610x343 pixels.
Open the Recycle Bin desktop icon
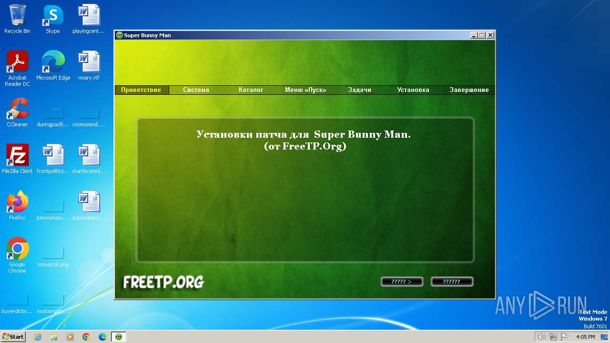pos(17,19)
